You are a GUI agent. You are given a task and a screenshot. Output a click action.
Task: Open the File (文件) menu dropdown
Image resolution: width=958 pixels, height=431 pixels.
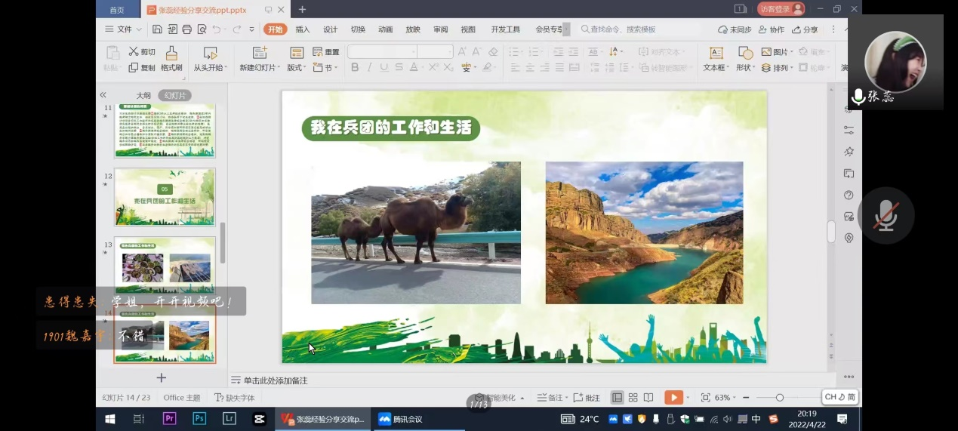click(125, 29)
